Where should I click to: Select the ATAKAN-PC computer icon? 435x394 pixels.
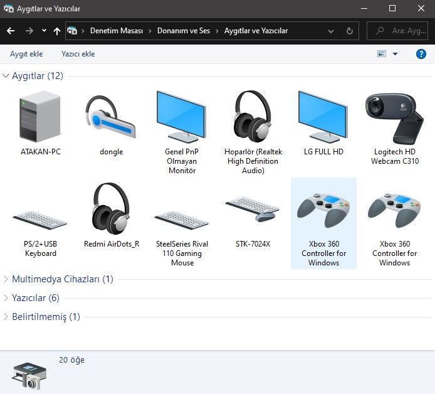[40, 117]
